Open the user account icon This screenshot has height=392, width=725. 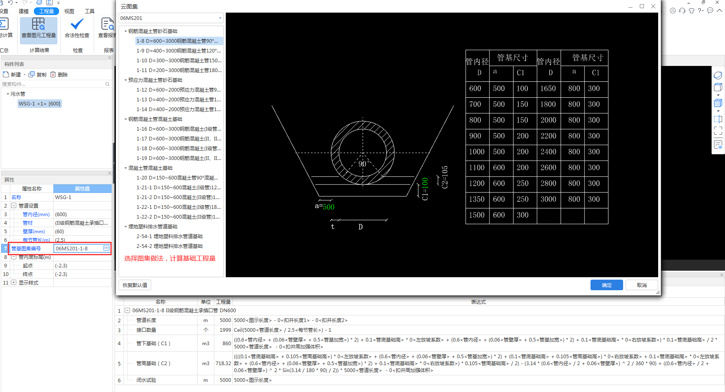click(673, 11)
